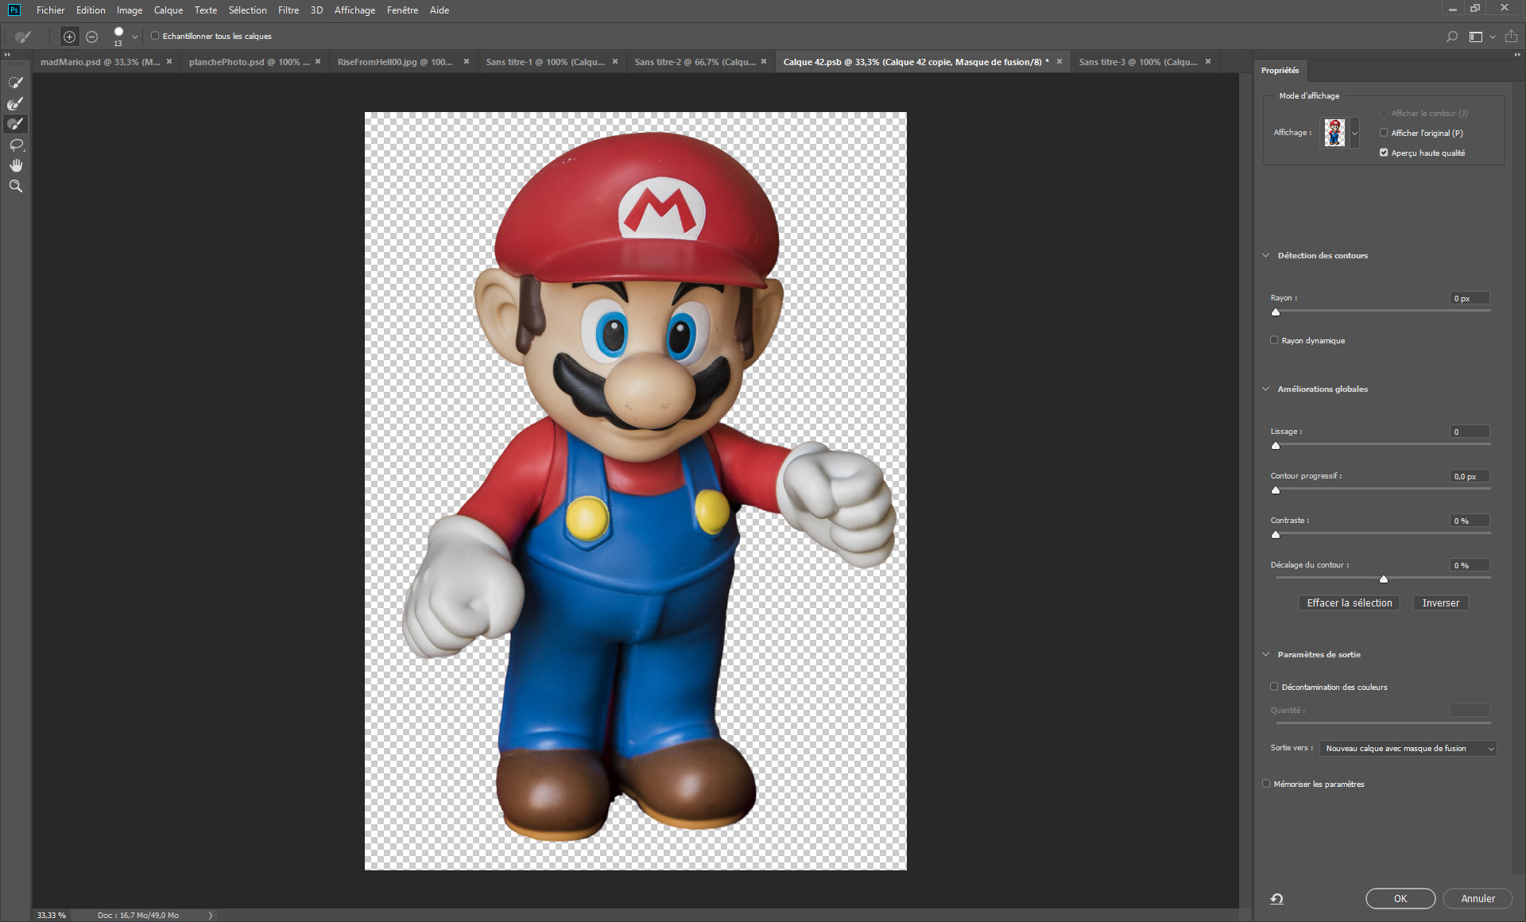
Task: Select the Refine Edge Brush tool
Action: [x=15, y=103]
